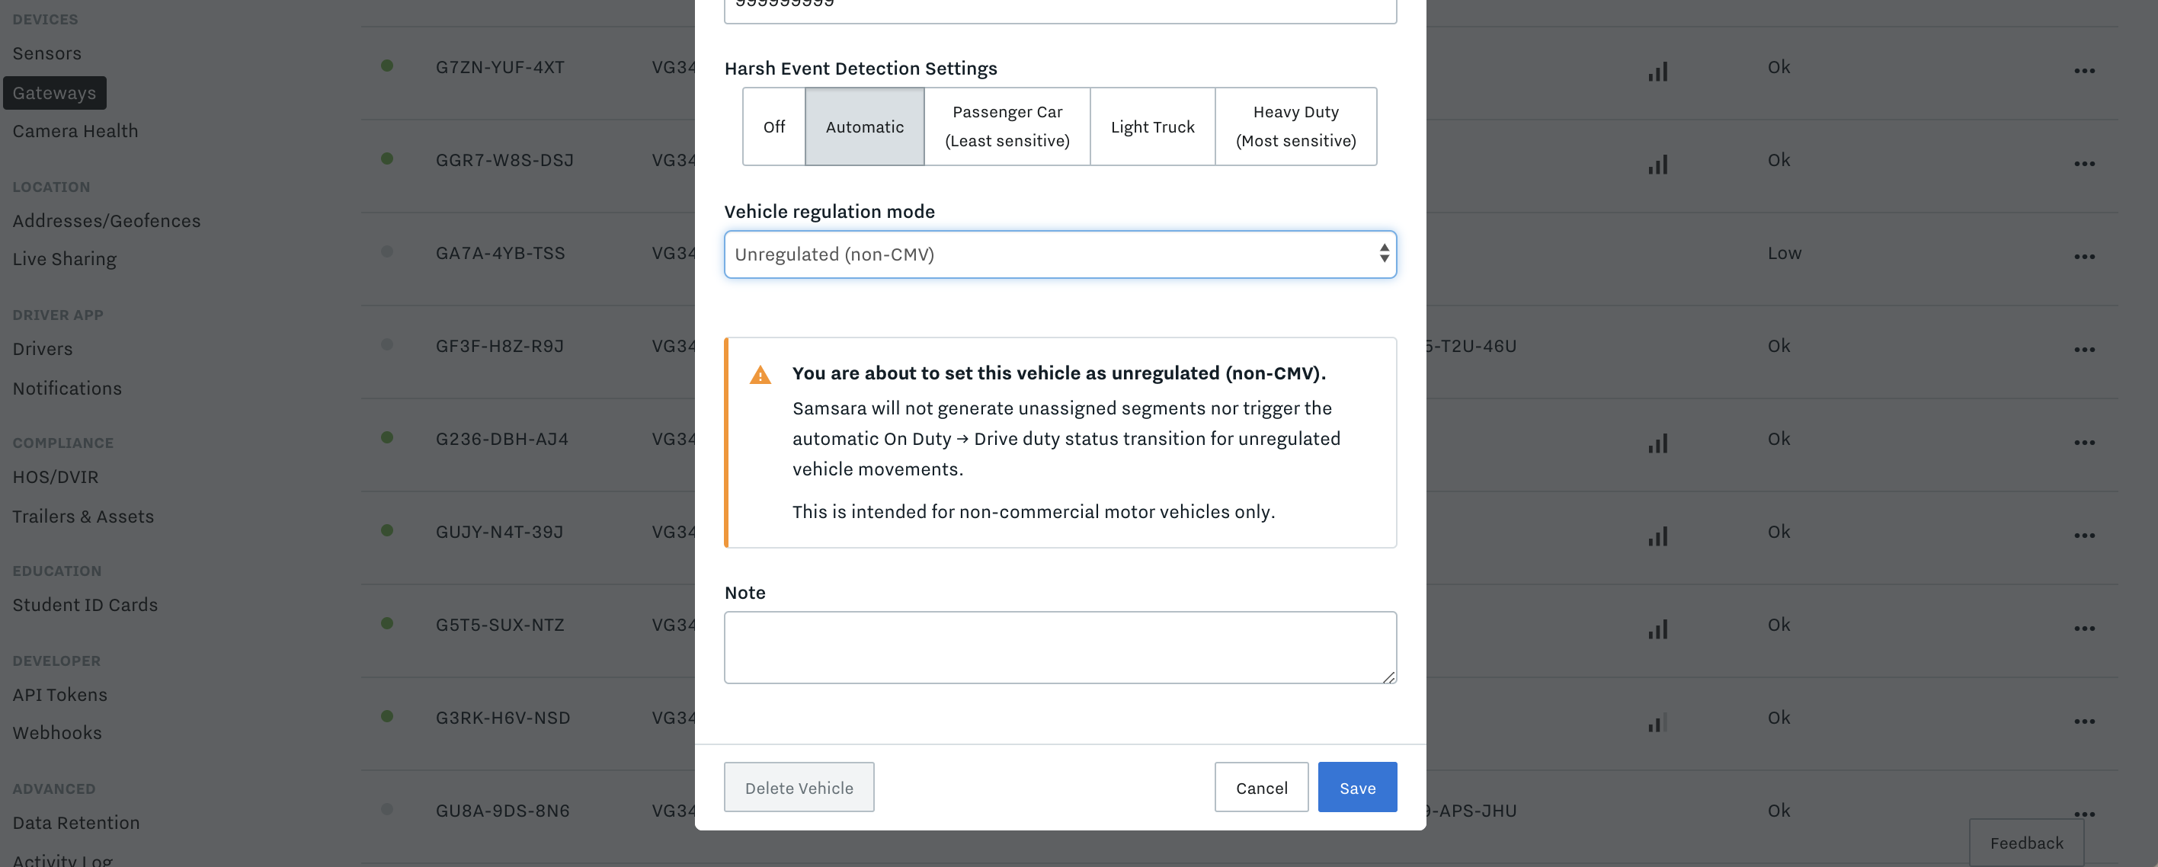The height and width of the screenshot is (867, 2158).
Task: Open Camera Health in sidebar
Action: (75, 132)
